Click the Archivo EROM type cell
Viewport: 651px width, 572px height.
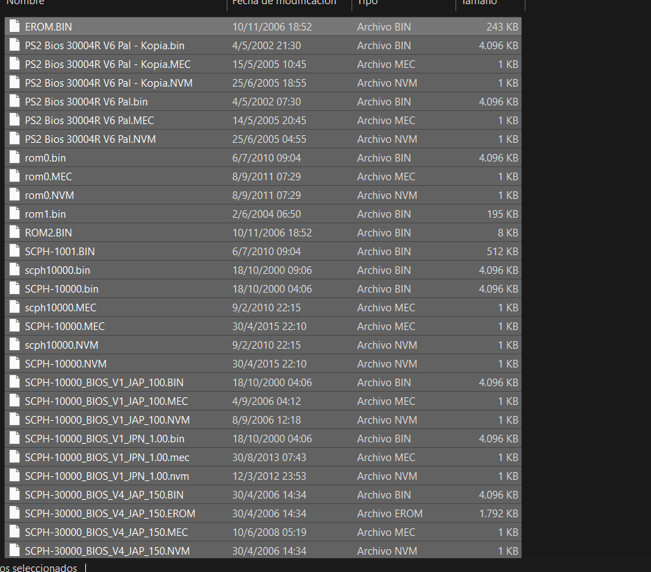(390, 514)
